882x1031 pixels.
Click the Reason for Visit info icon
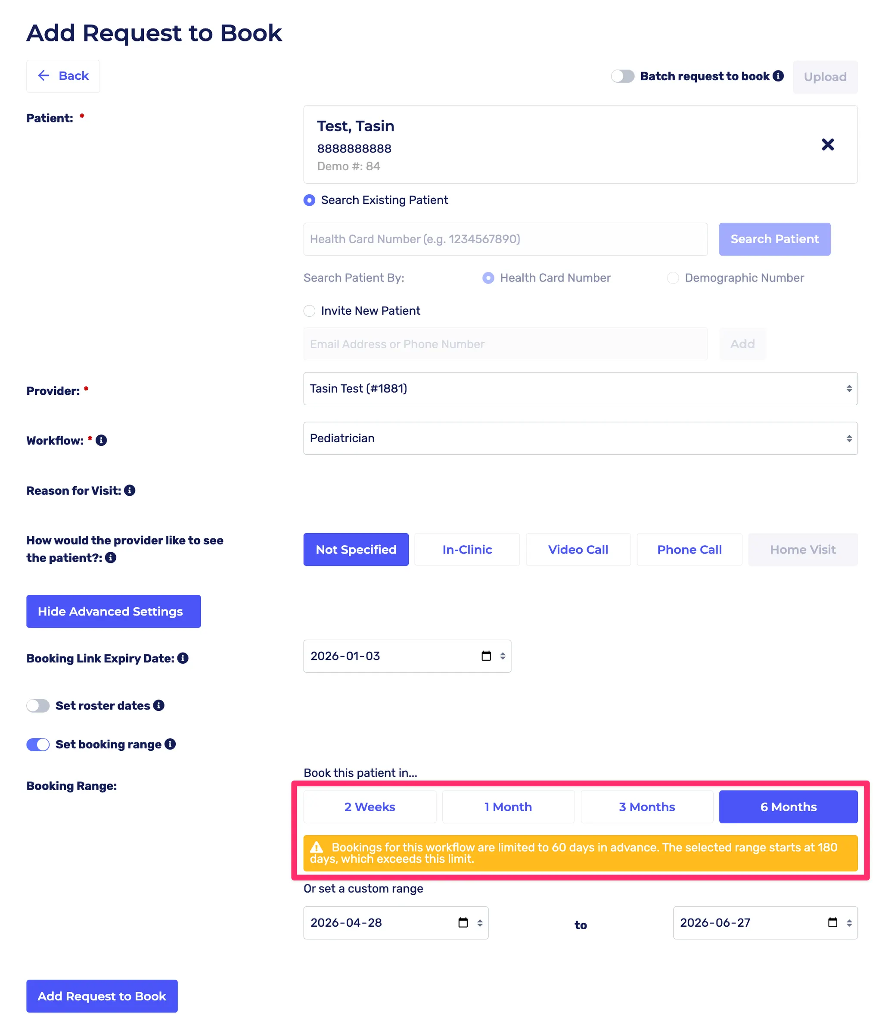pyautogui.click(x=130, y=491)
